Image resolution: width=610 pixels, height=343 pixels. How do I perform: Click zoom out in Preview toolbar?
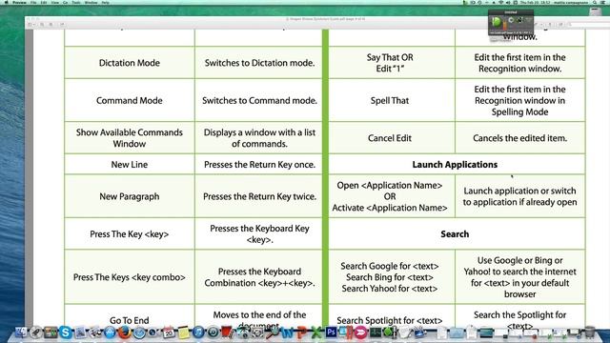42,24
